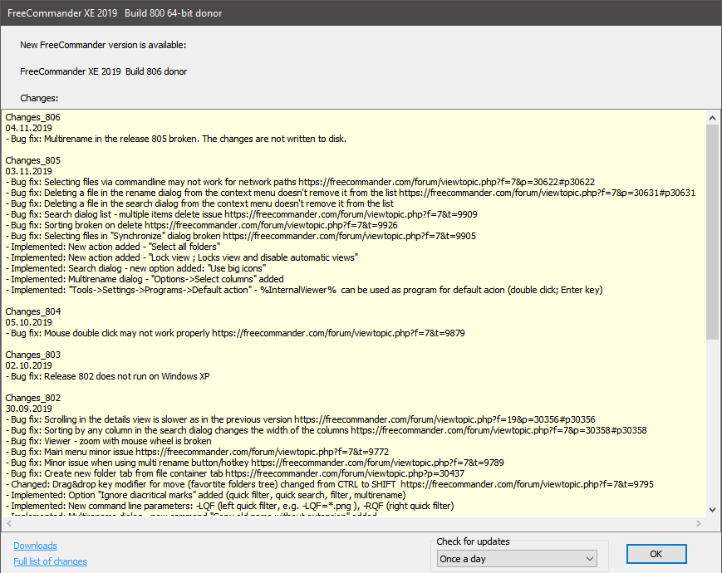
Task: Click the rename dialog deleting file line
Action: (351, 193)
